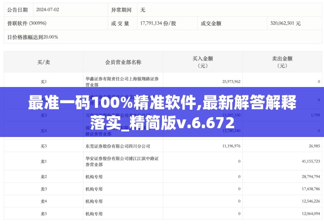The image size is (324, 224).
Task: Click the 会员营业部名称 column header
Action: coord(123,62)
